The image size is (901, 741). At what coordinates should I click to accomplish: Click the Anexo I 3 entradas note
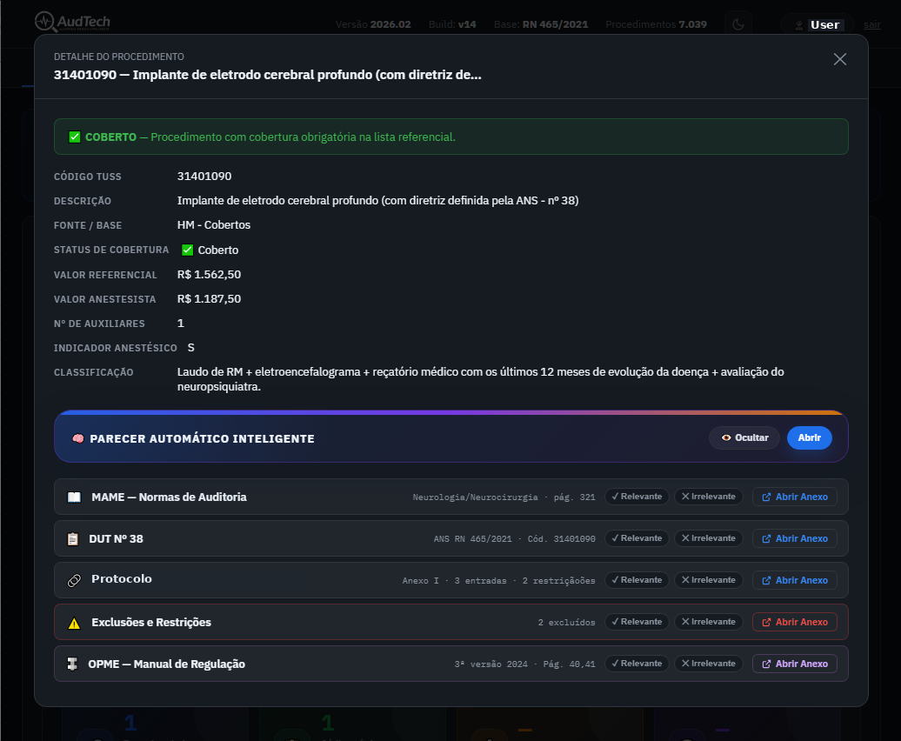(499, 581)
